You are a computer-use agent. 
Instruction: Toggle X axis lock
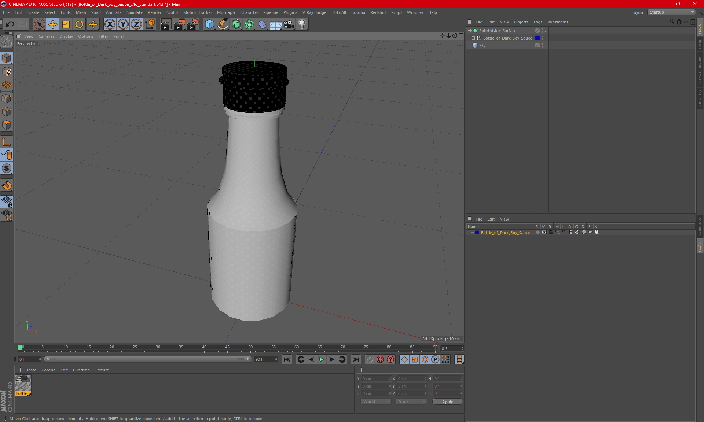[x=110, y=24]
